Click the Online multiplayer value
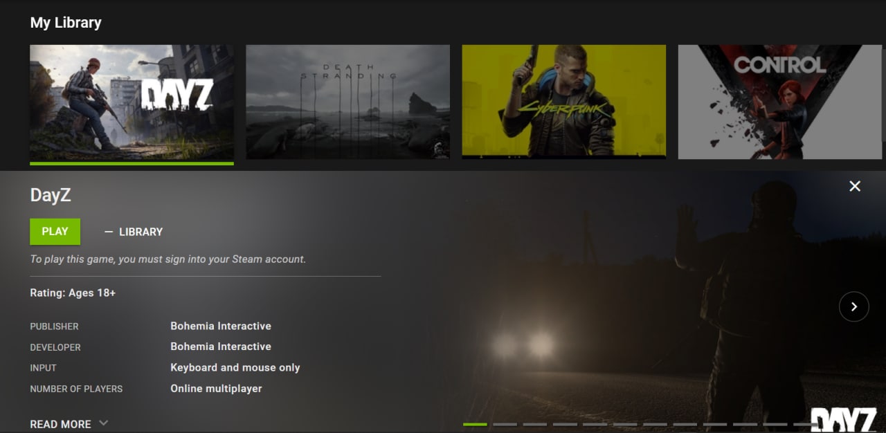 click(x=216, y=389)
